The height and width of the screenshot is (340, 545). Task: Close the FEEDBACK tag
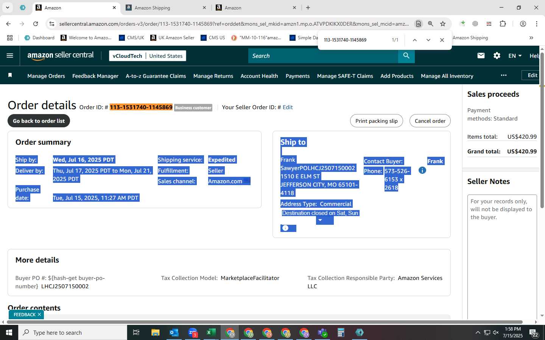[x=39, y=314]
